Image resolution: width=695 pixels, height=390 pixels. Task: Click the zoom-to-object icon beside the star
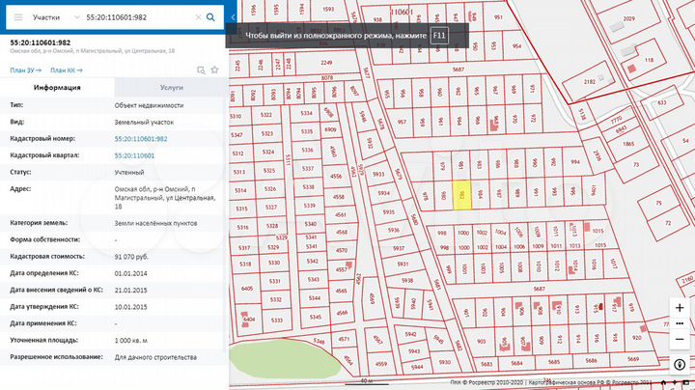pyautogui.click(x=200, y=70)
